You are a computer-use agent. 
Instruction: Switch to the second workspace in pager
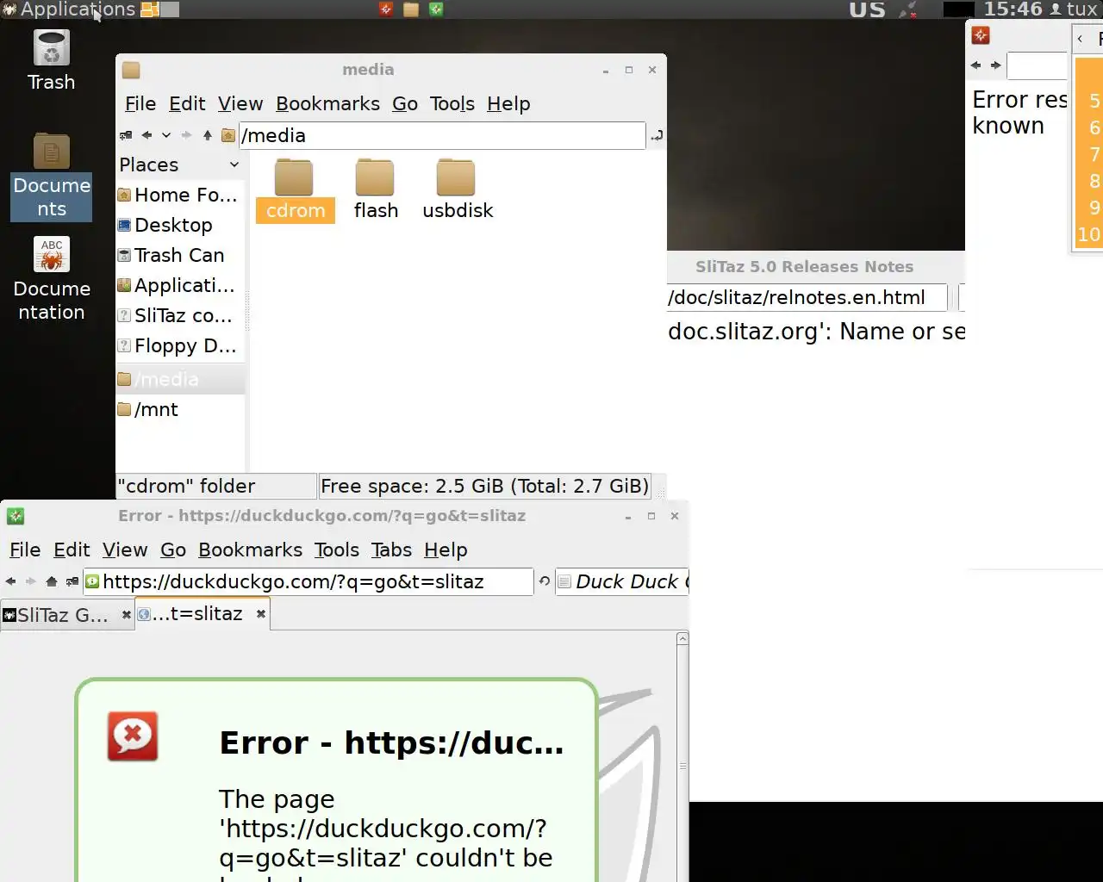170,9
